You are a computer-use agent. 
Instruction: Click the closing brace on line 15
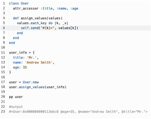coord(10,72)
